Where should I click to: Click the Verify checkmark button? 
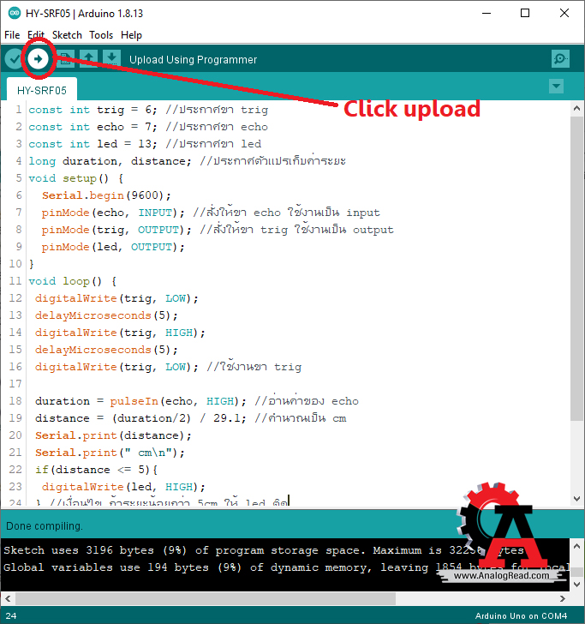pos(14,59)
